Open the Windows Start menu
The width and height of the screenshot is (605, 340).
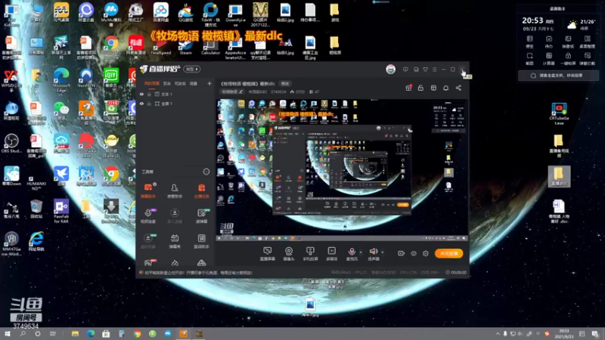(8, 333)
